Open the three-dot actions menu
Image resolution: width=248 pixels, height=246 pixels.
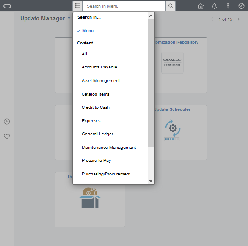[228, 6]
